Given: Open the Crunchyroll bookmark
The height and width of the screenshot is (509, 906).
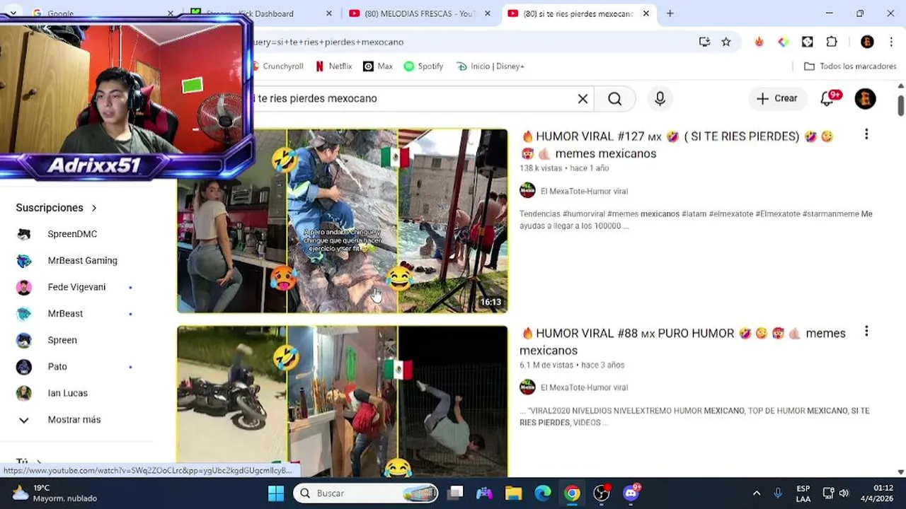Looking at the screenshot, I should (x=277, y=66).
